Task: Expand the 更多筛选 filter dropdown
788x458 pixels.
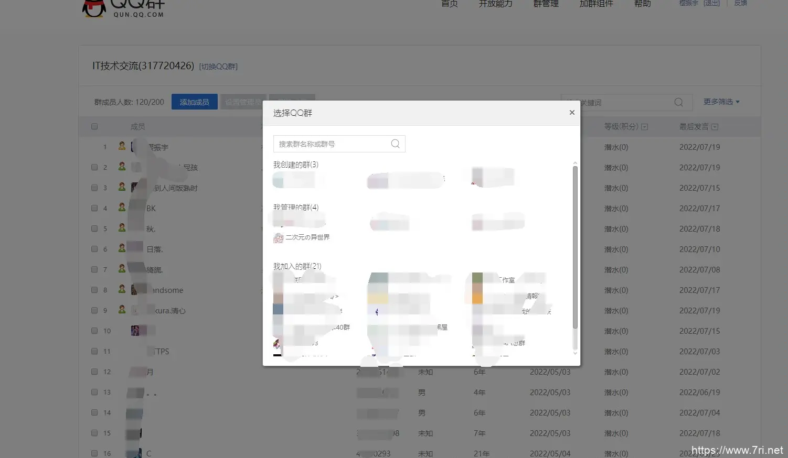Action: pos(721,102)
